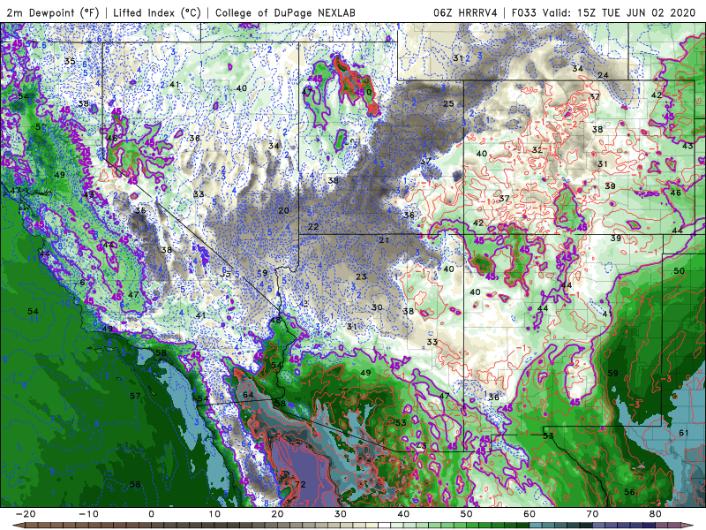
Task: Click the '48' dewpoint value along the Colorado River
Action: point(275,321)
